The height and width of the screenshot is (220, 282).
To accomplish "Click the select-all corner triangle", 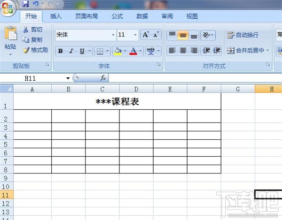I will point(7,89).
